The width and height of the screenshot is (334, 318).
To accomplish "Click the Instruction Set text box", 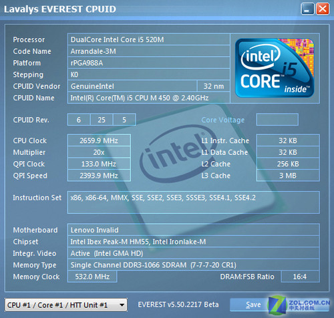I will click(194, 202).
